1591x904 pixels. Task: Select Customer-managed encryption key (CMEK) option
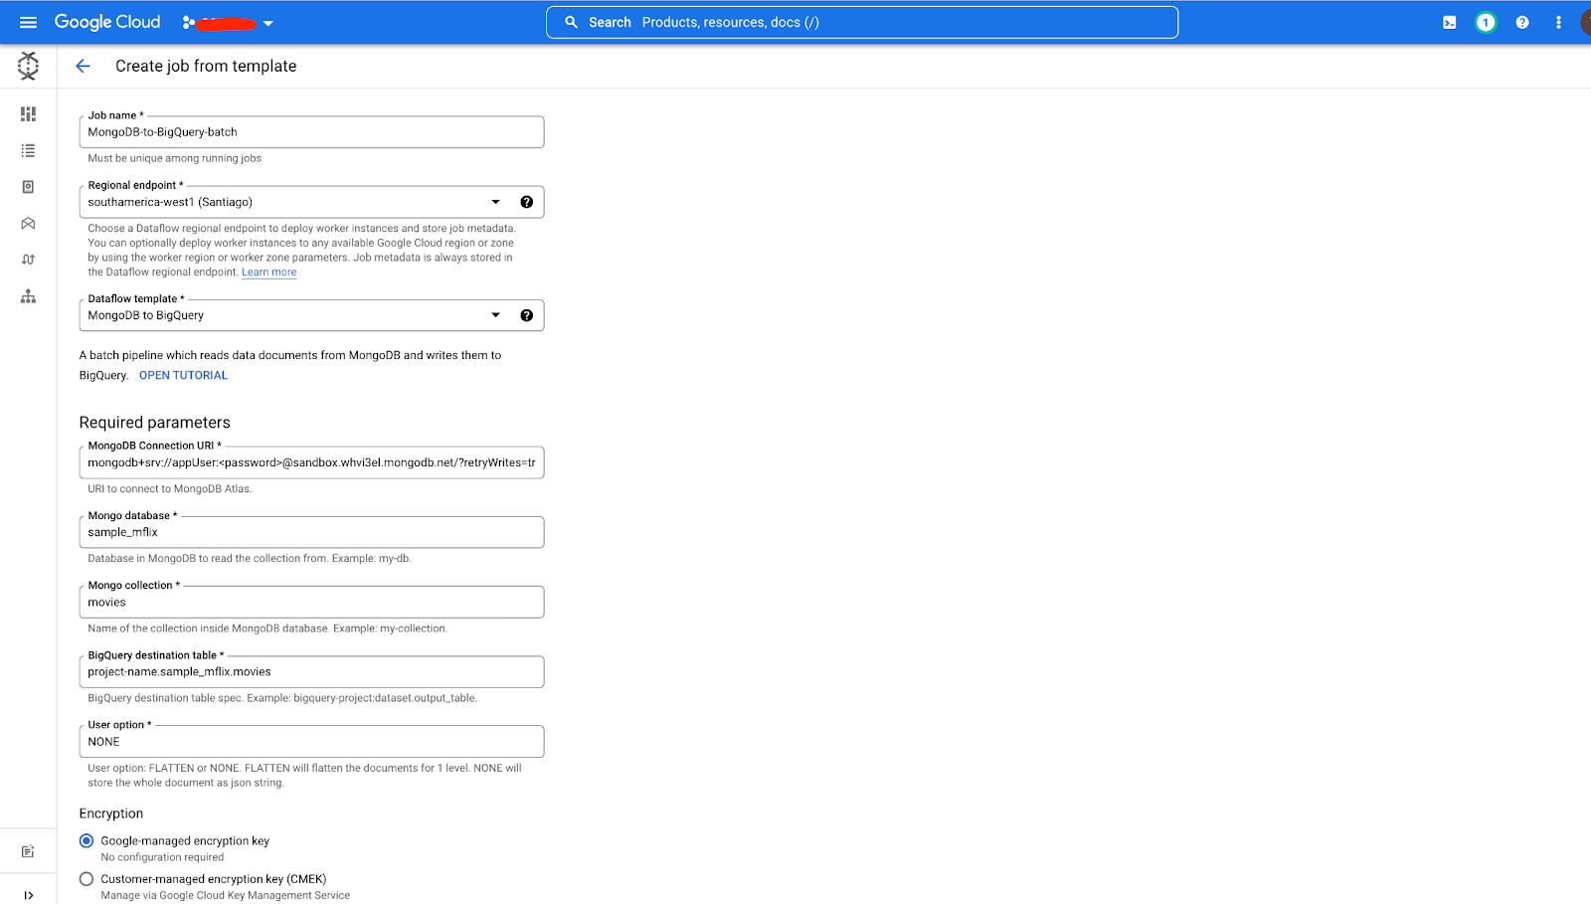coord(87,879)
